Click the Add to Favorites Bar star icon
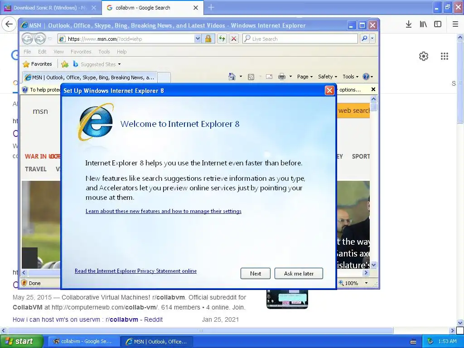The image size is (464, 348). pos(65,64)
